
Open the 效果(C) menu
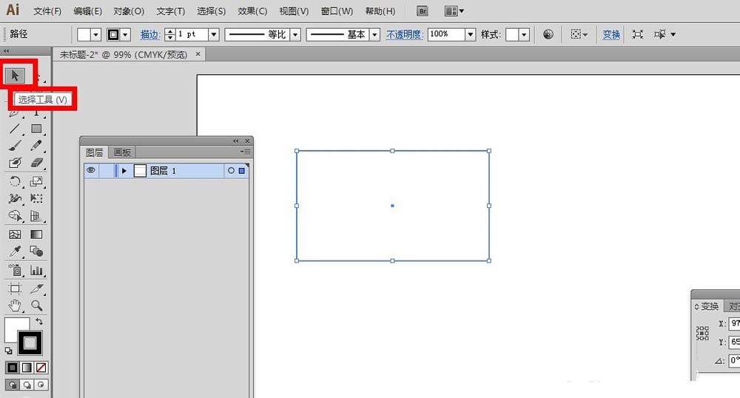tap(252, 11)
